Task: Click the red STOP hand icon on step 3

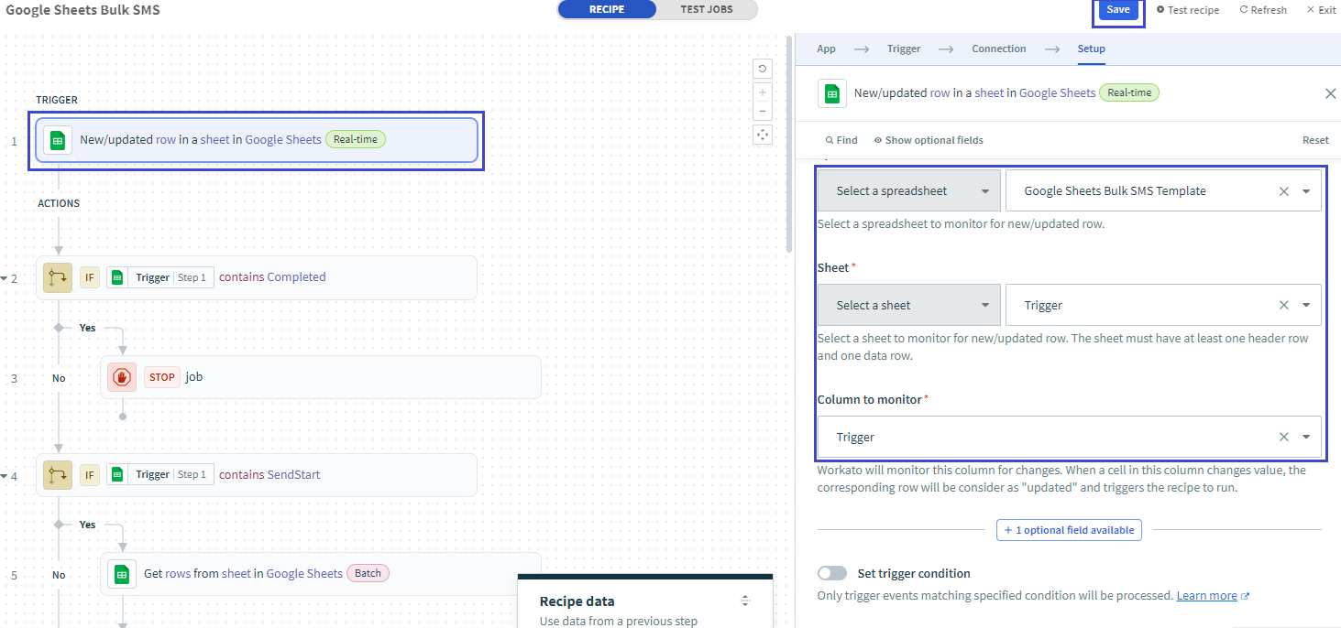Action: [122, 377]
